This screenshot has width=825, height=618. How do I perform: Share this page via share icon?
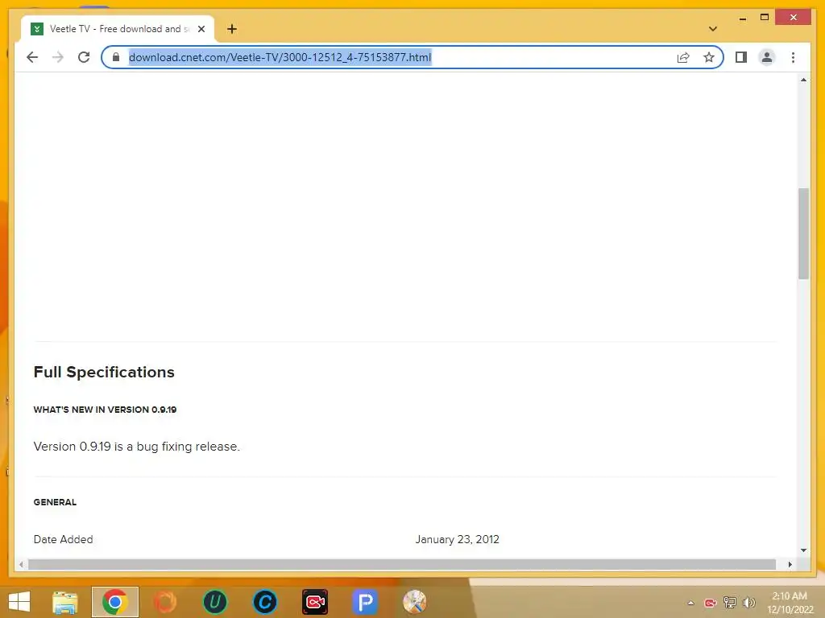(x=683, y=57)
